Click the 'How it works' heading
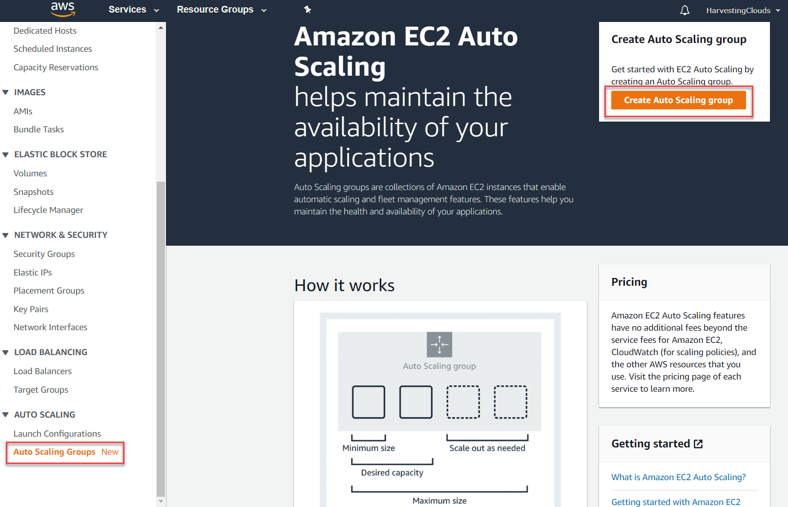The height and width of the screenshot is (507, 788). coord(344,285)
